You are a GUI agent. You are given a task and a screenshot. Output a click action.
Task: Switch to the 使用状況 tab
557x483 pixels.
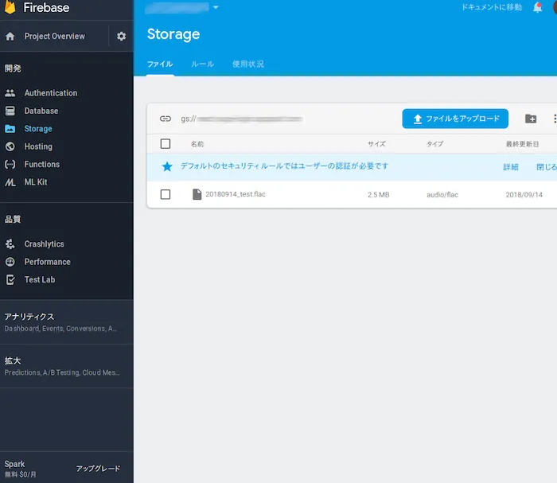coord(248,64)
